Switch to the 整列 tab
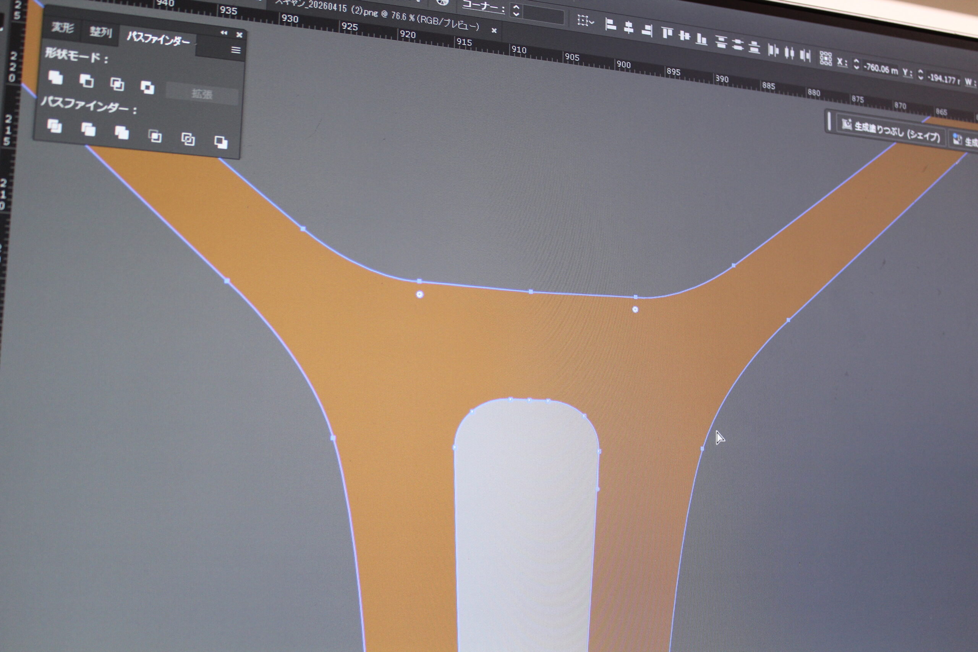This screenshot has width=978, height=652. click(100, 32)
